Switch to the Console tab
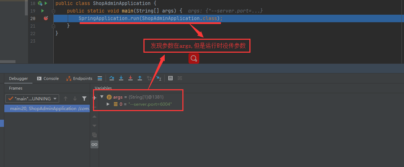Image resolution: width=404 pixels, height=167 pixels. pyautogui.click(x=48, y=78)
